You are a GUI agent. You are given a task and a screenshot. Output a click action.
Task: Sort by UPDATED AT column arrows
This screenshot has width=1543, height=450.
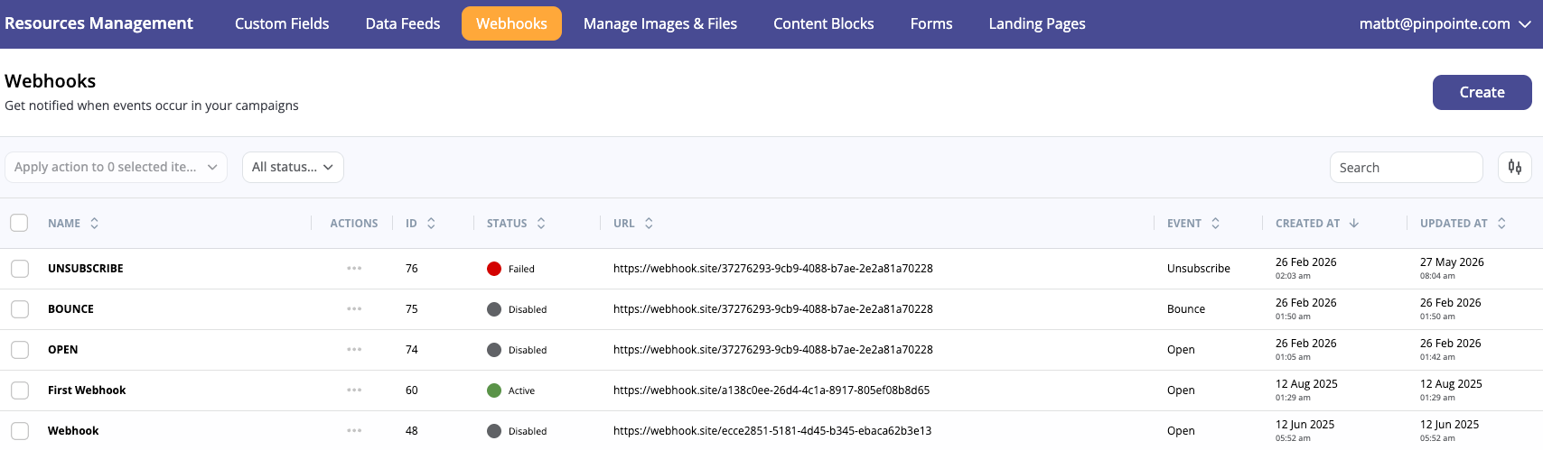[1501, 224]
